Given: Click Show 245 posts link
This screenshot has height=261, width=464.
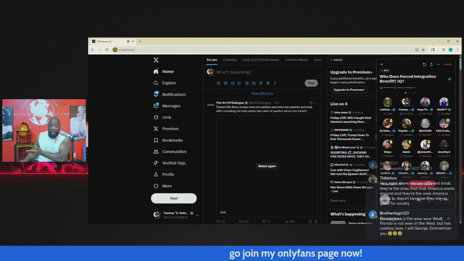Looking at the screenshot, I should (x=262, y=94).
